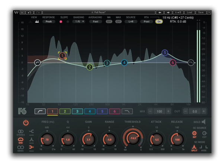The image size is (223, 161).
Task: Switch to band 5 tab
Action: click(x=102, y=112)
